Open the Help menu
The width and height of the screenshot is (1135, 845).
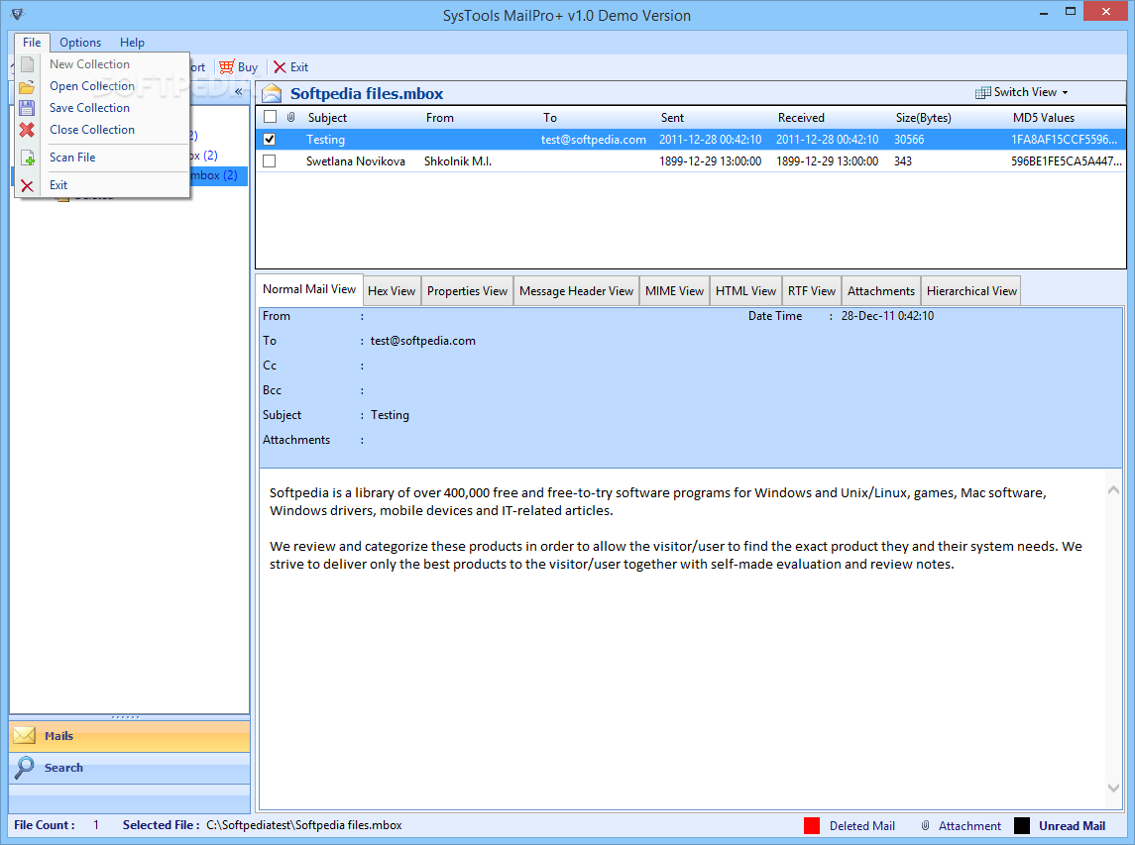[x=133, y=42]
